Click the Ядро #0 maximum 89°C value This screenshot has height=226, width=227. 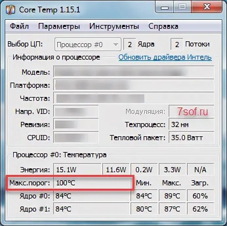(172, 196)
